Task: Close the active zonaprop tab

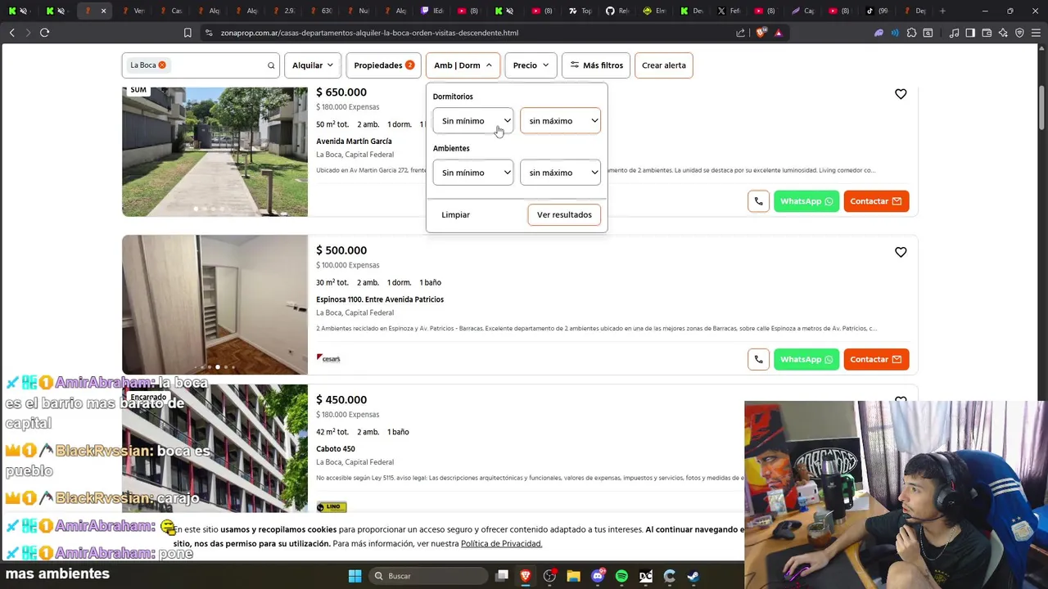Action: coord(103,11)
